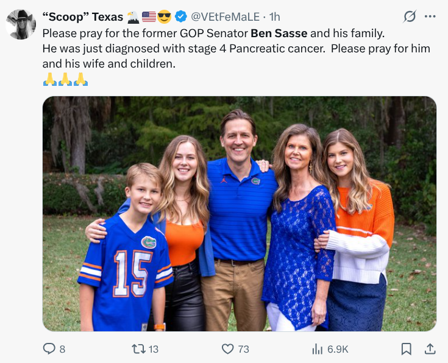Click the reply speech bubble icon

49,348
